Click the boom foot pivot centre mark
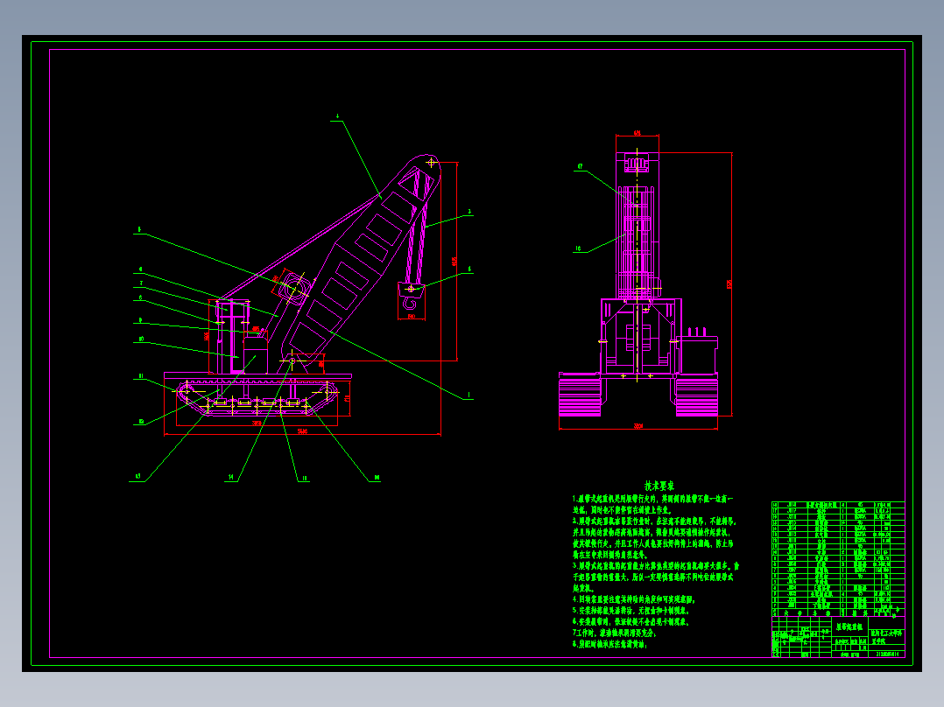The image size is (944, 707). coord(292,361)
